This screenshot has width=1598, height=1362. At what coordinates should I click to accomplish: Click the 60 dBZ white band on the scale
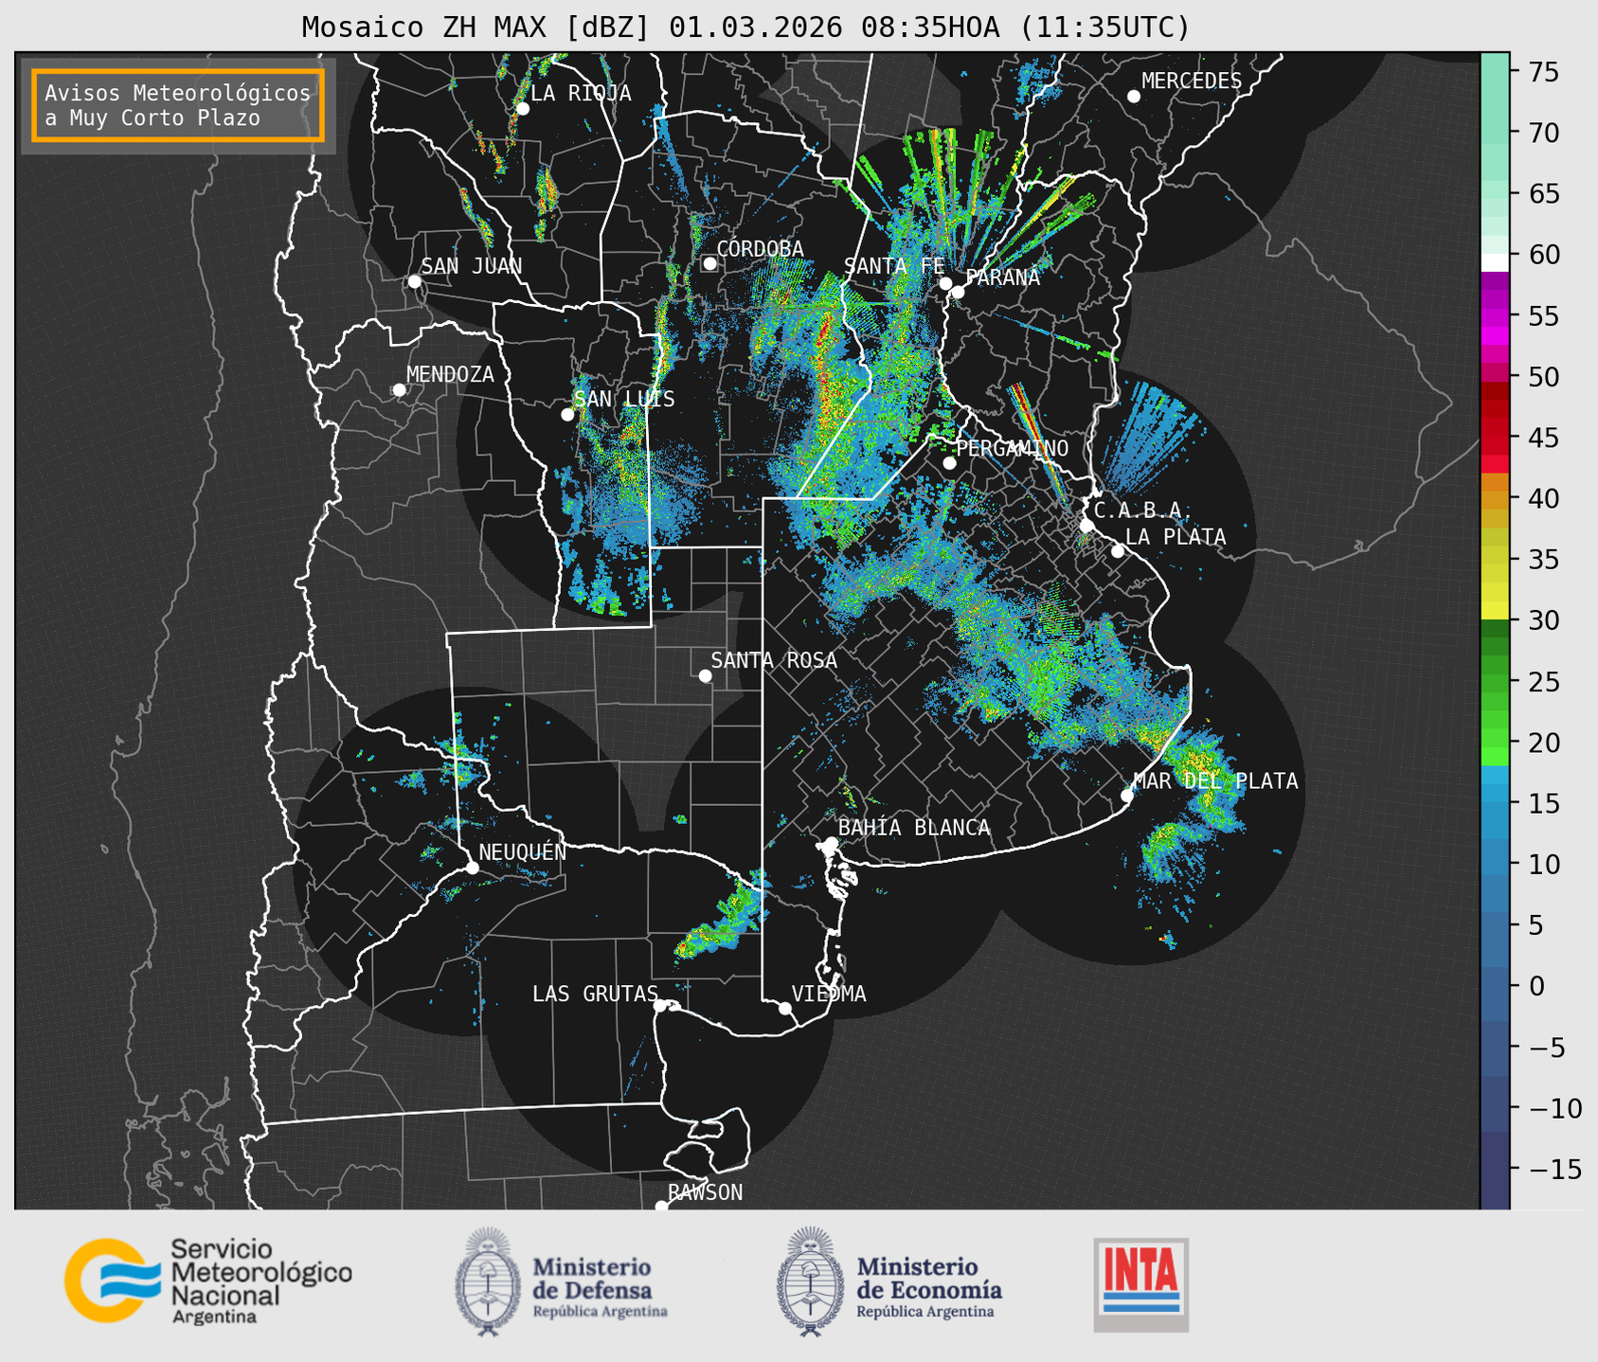(x=1494, y=262)
